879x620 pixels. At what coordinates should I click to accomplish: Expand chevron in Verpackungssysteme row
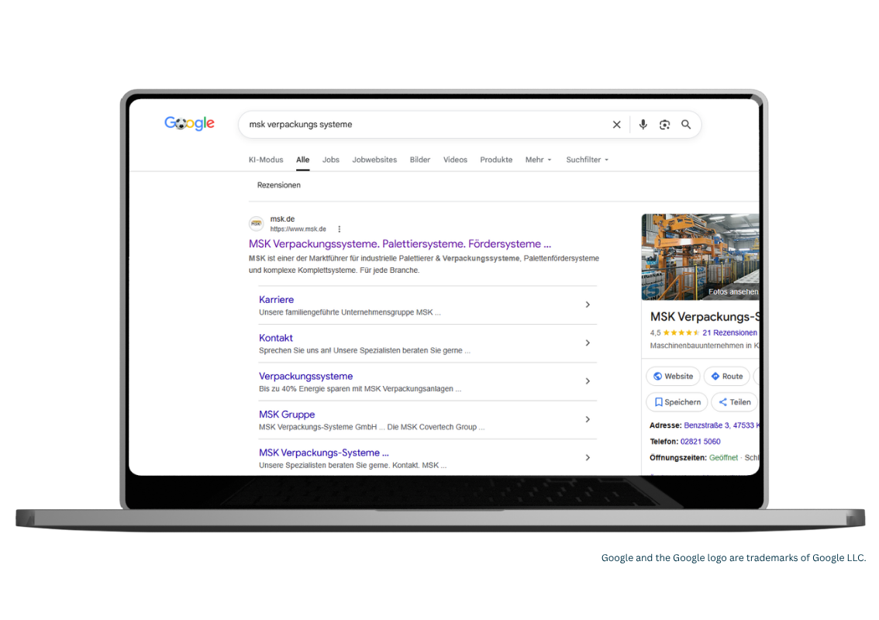coord(588,381)
